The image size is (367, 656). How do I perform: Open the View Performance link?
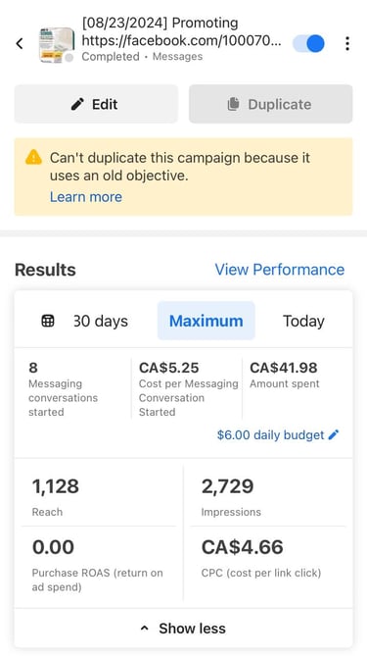click(x=280, y=270)
